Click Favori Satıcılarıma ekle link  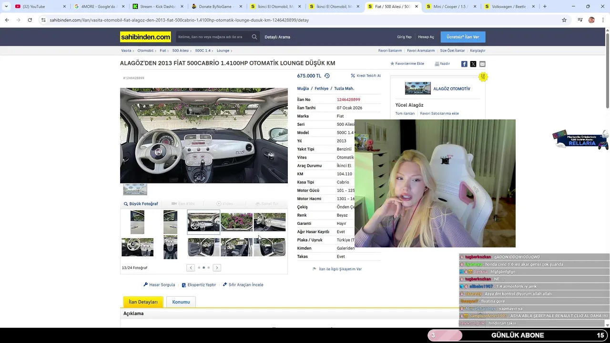[439, 114]
